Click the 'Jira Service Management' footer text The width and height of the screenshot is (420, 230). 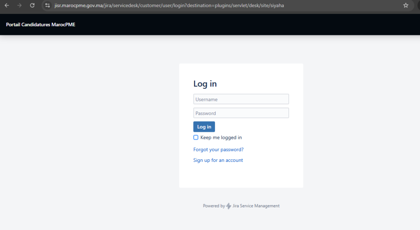point(256,206)
